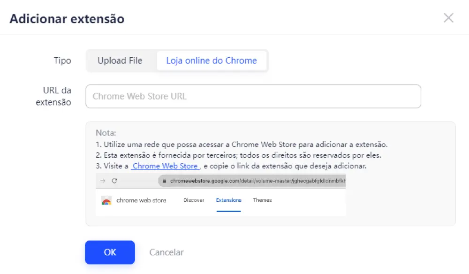Click the lock icon in example address bar
Screen dimensions: 469x274
(x=164, y=181)
